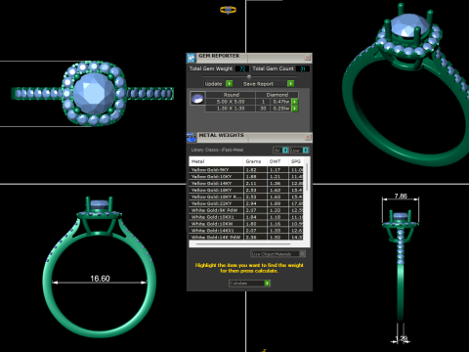
Task: Click the Gem Reporter panel icon
Action: click(x=192, y=58)
